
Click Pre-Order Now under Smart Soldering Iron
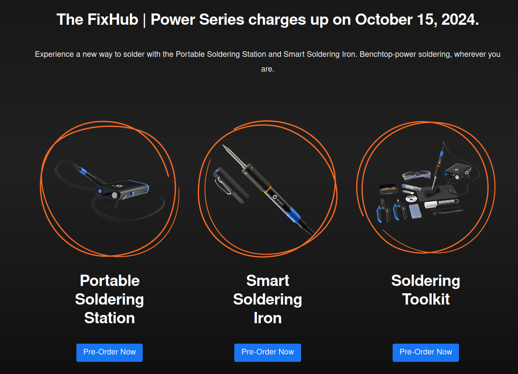(268, 352)
